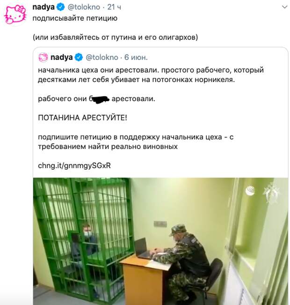
Task: Open the quoted tweet's nadya name
Action: [62, 57]
